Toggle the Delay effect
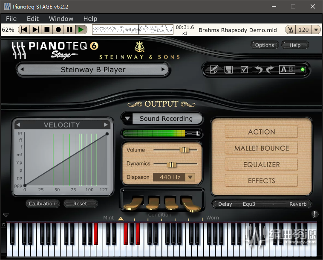Screen dimensions: 323x260 225,204
